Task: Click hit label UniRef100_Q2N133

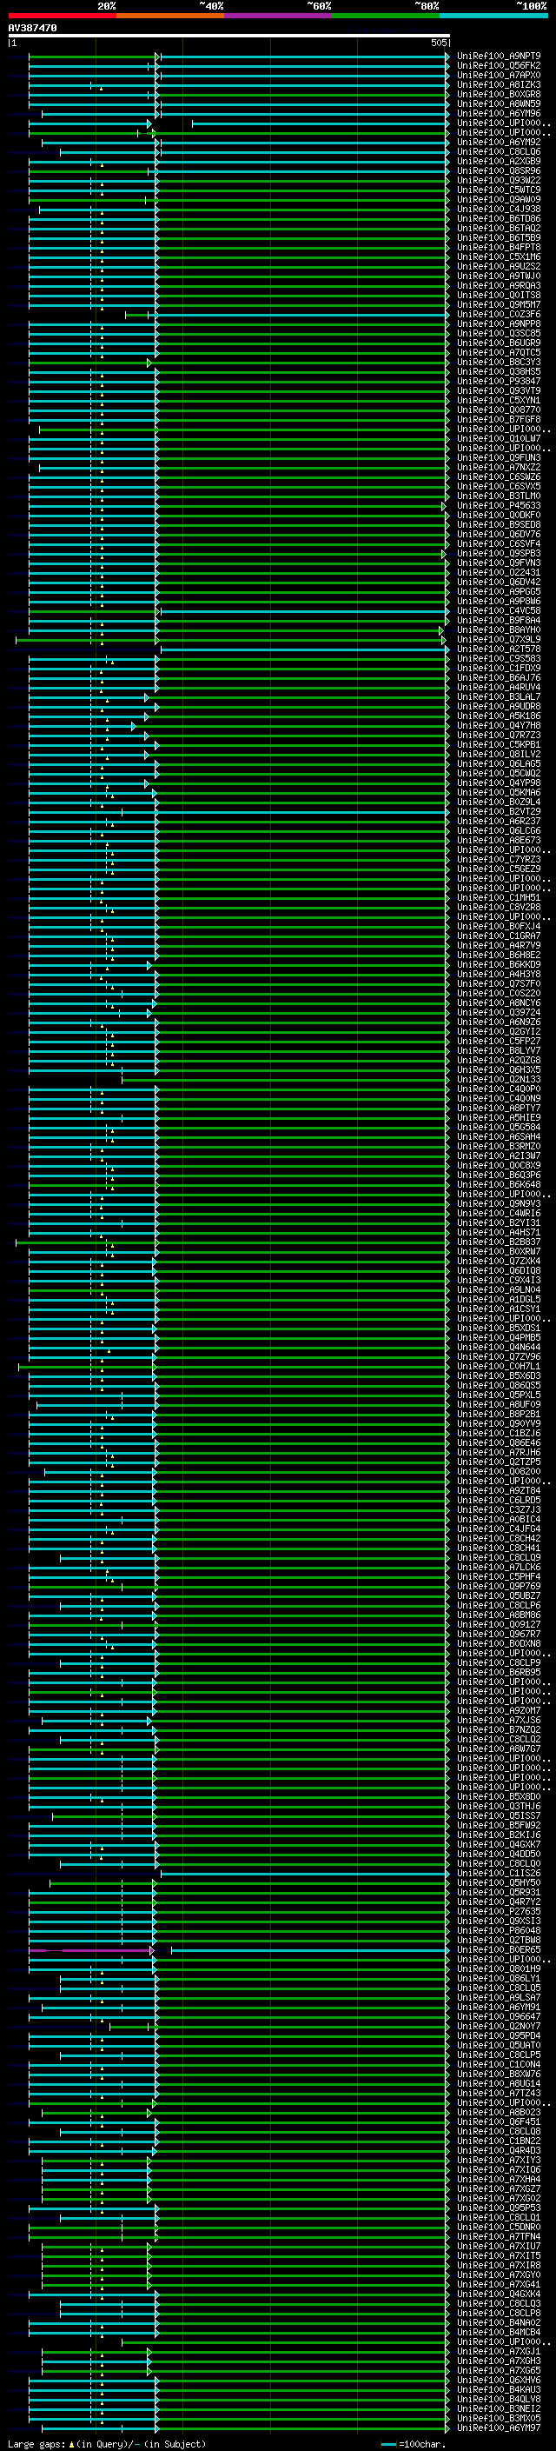Action: [x=499, y=1079]
